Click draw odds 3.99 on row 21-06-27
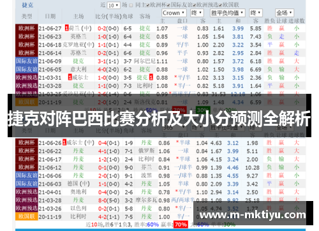Viewport: 319px width, 231px height. point(238,28)
